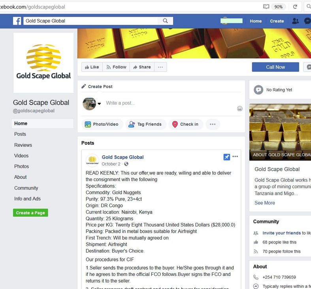Image resolution: width=311 pixels, height=289 pixels.
Task: Click the About Gold Scape Global image
Action: pos(280,132)
